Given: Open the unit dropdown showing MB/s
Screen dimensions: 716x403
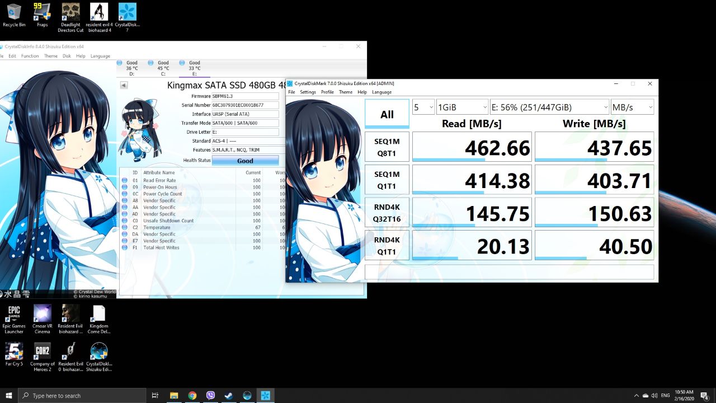Looking at the screenshot, I should click(632, 107).
